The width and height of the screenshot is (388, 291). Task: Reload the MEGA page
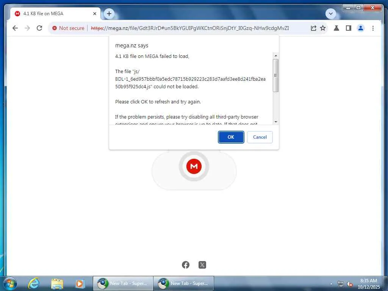[39, 28]
